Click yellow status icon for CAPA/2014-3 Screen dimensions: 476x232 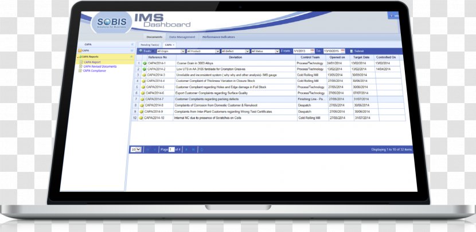(144, 75)
